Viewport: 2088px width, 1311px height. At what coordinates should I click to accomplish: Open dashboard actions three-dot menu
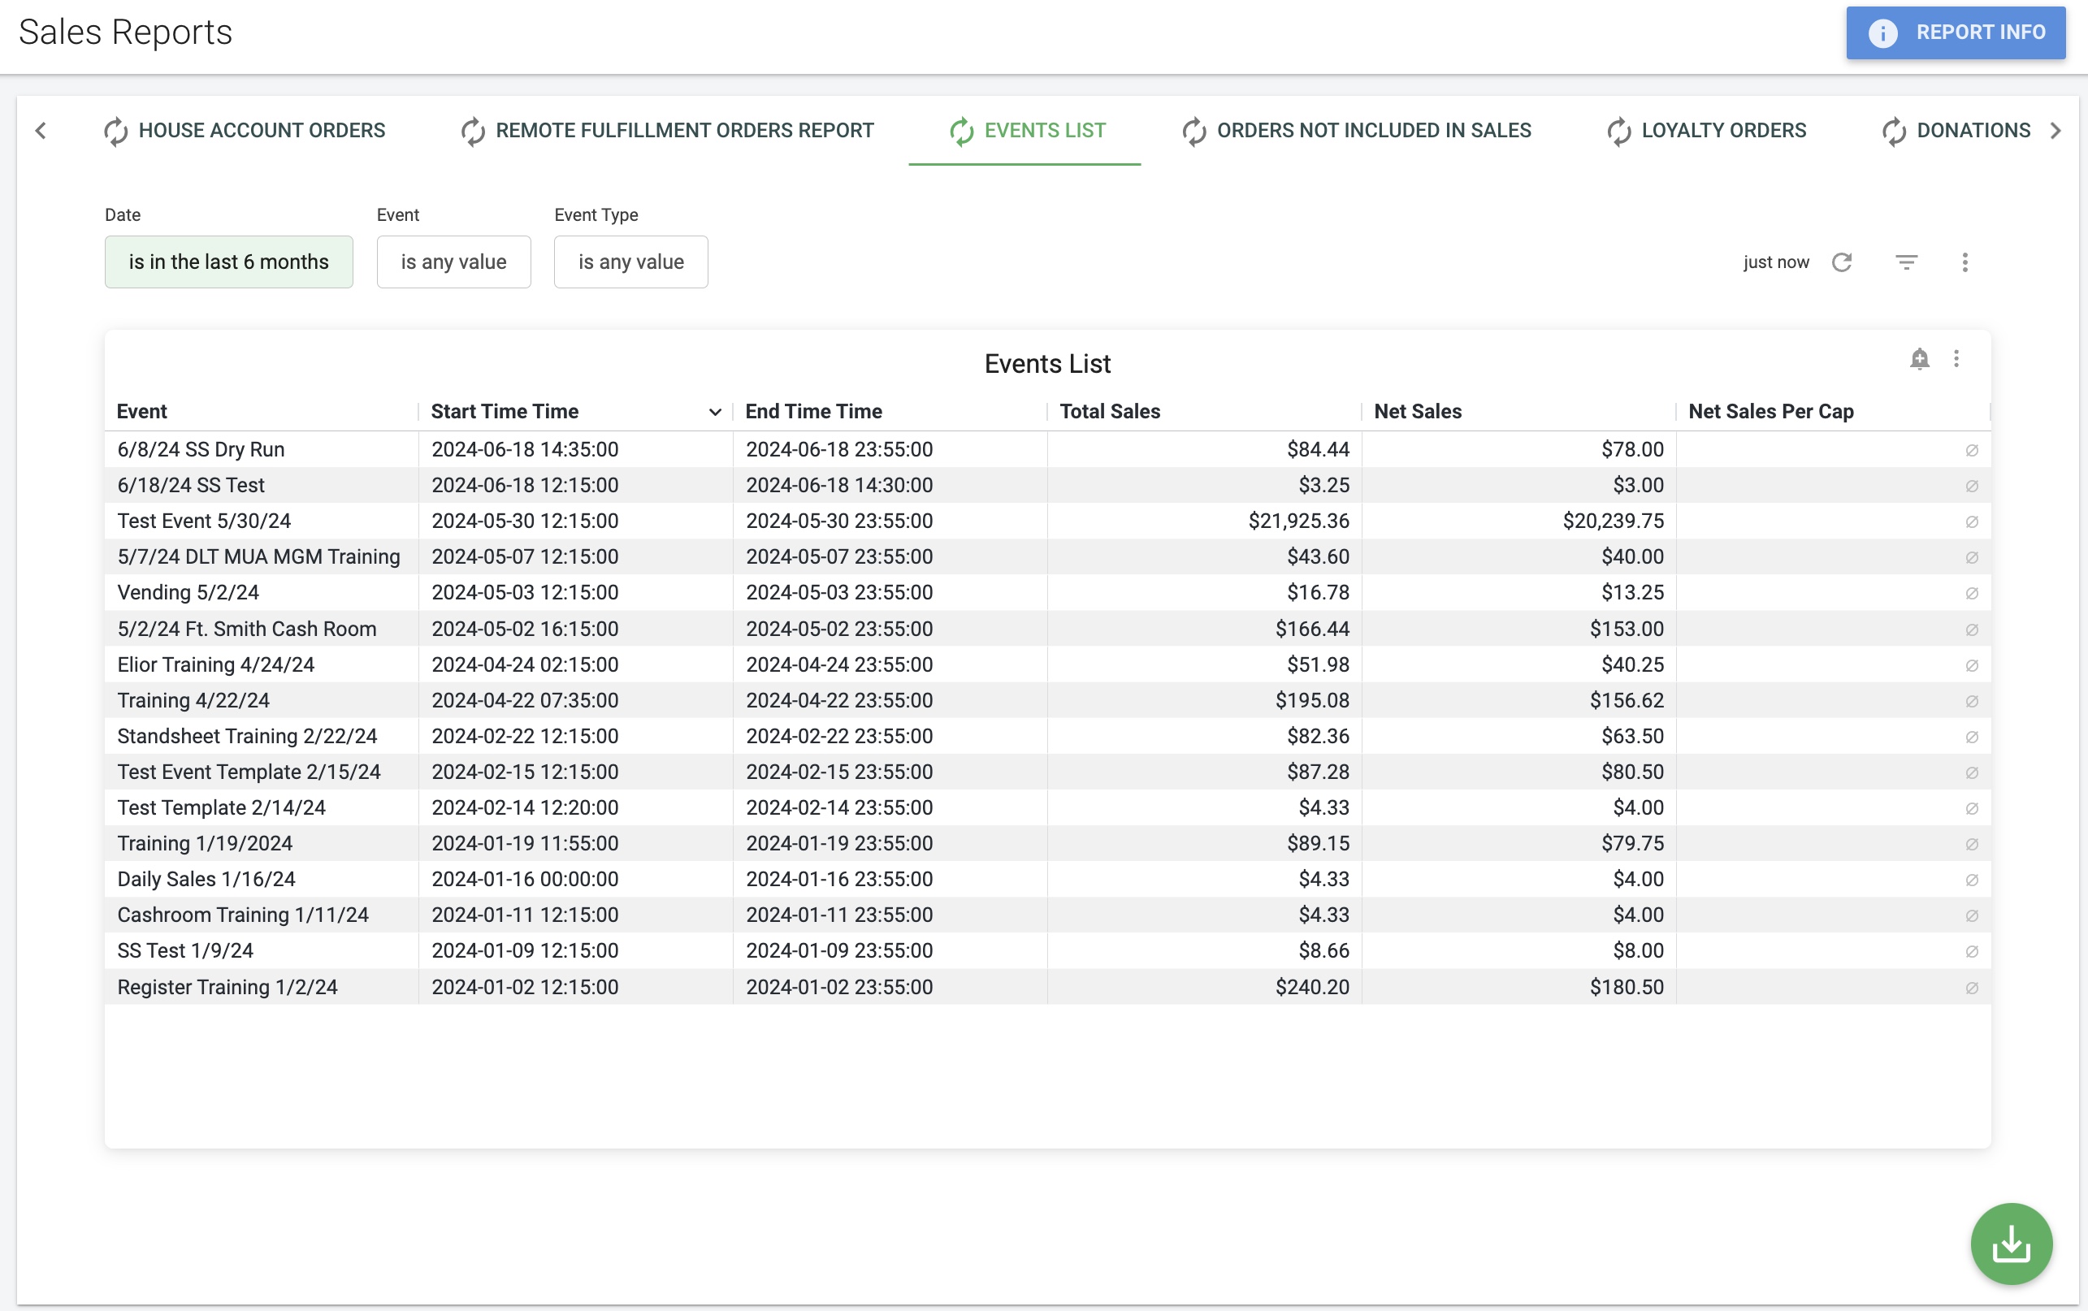[x=1965, y=262]
